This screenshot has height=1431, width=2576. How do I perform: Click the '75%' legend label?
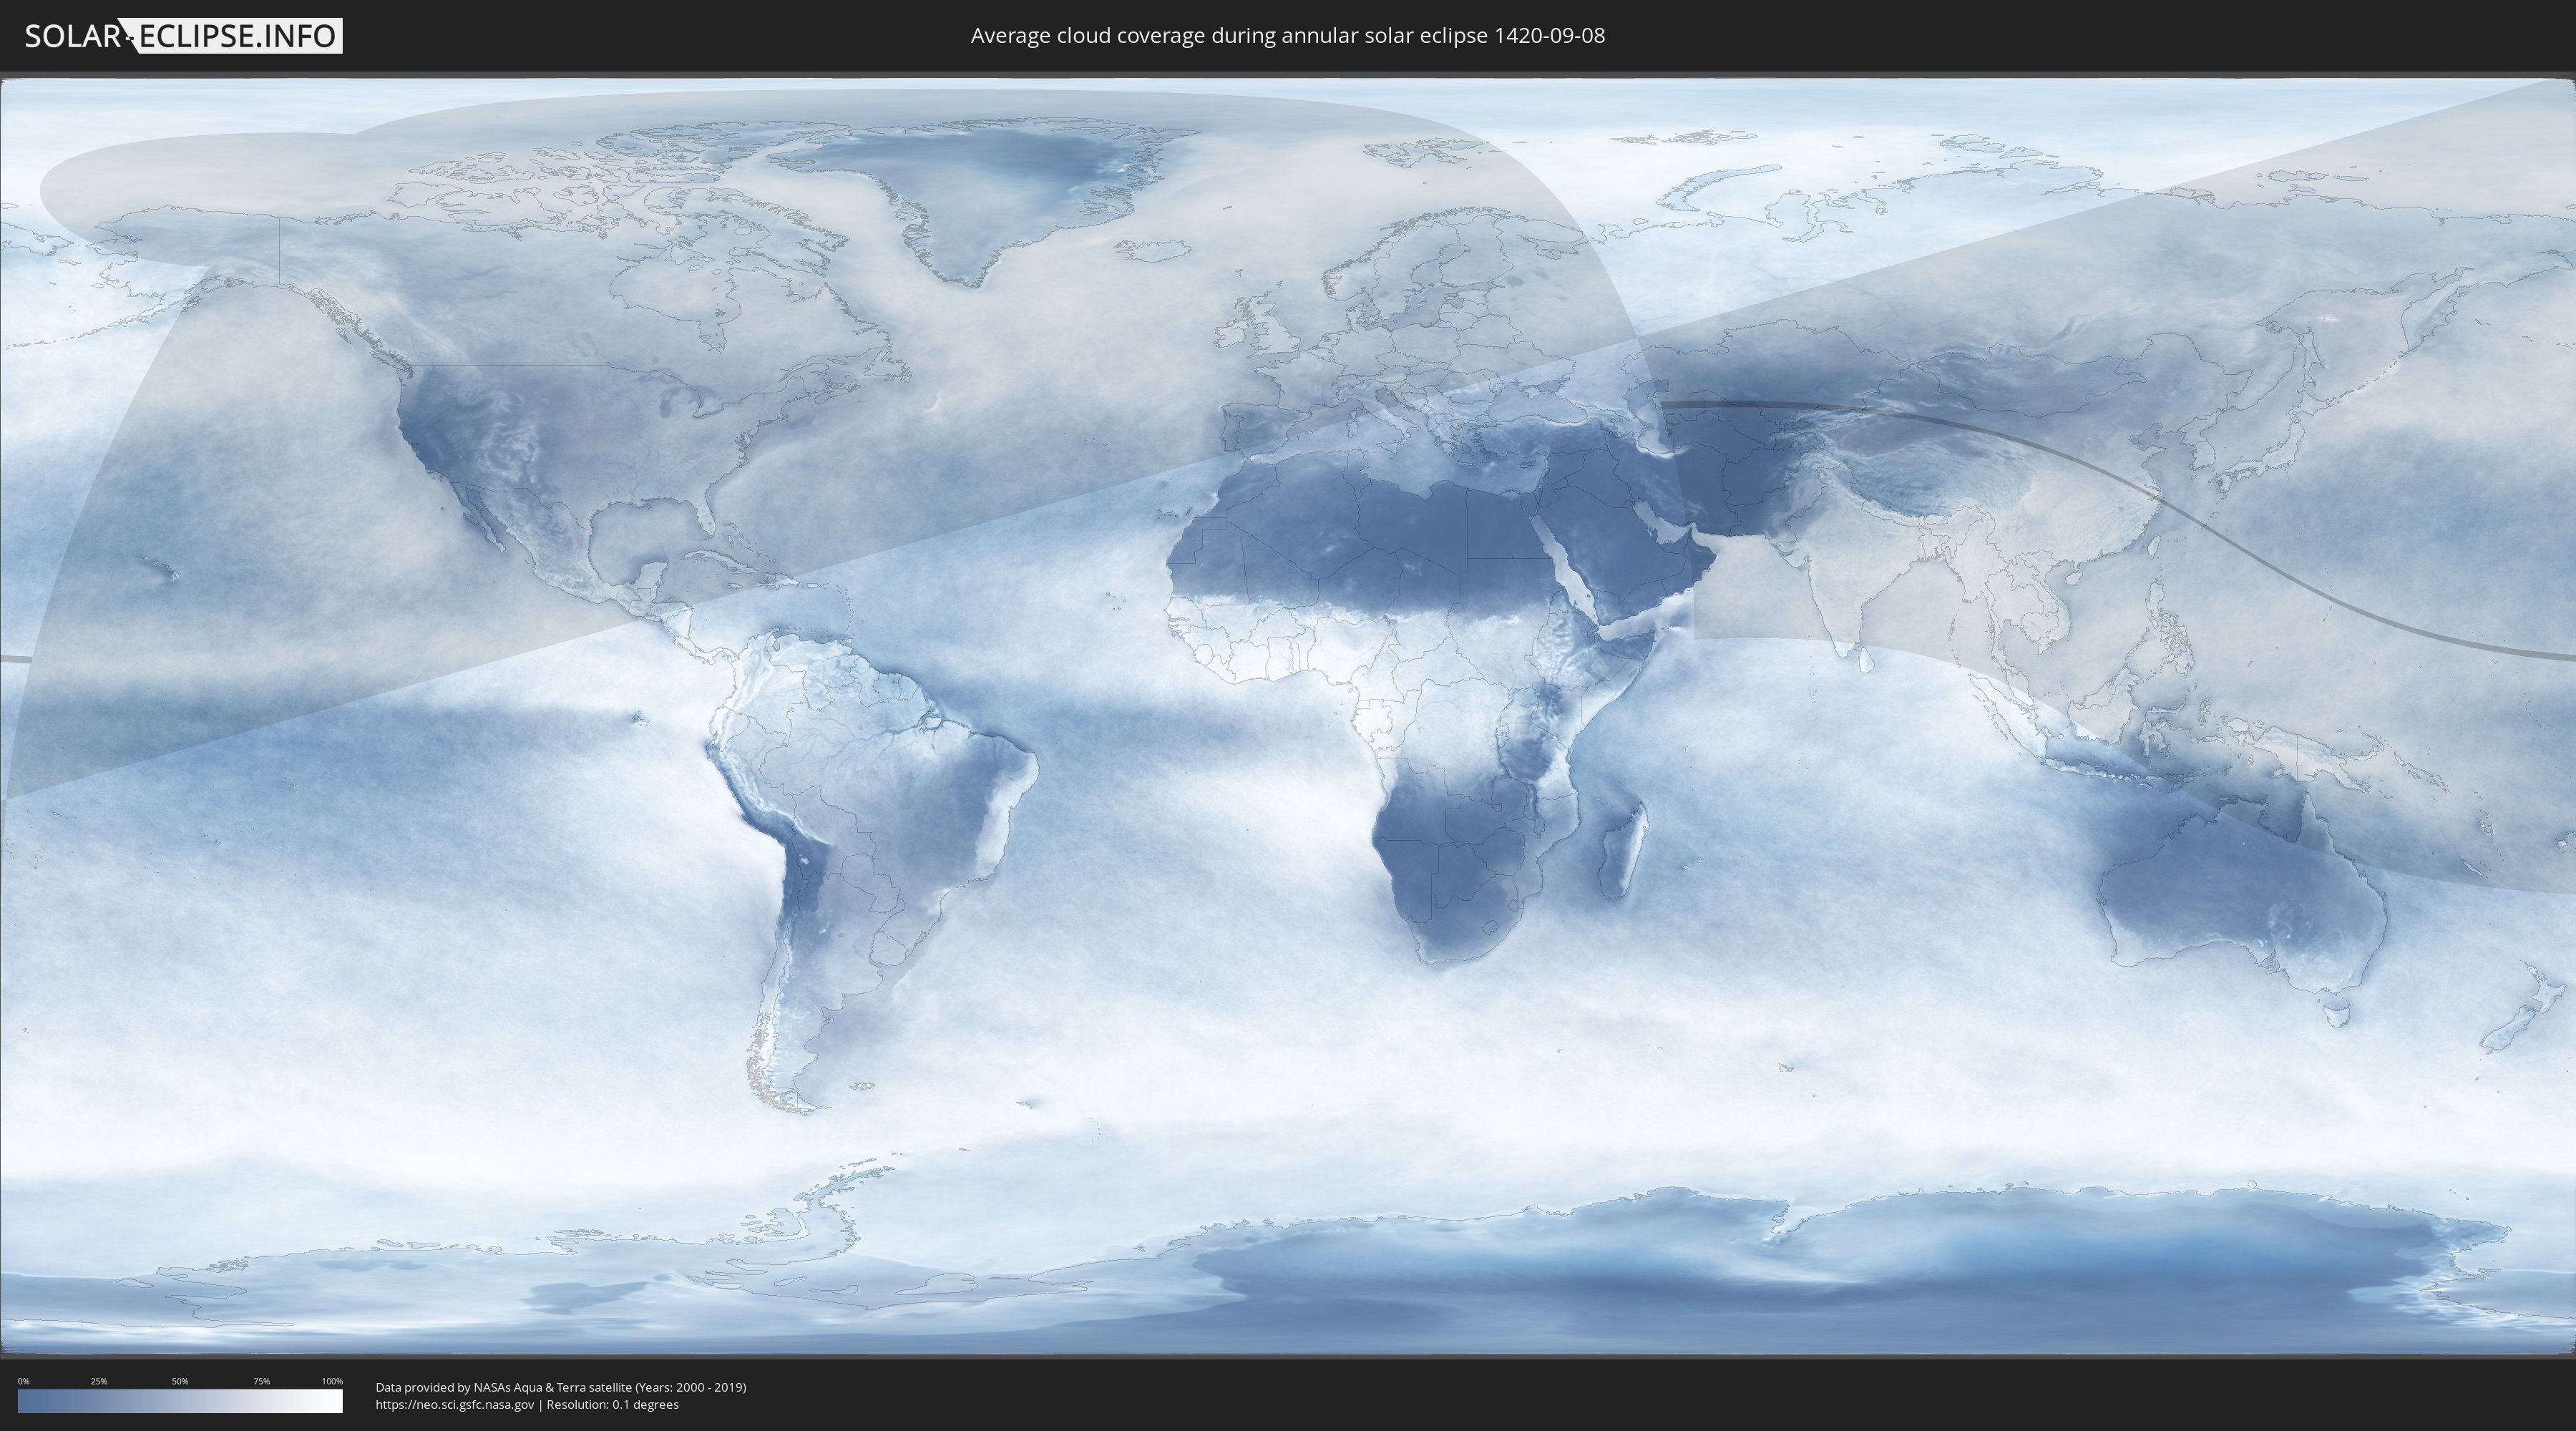point(261,1381)
